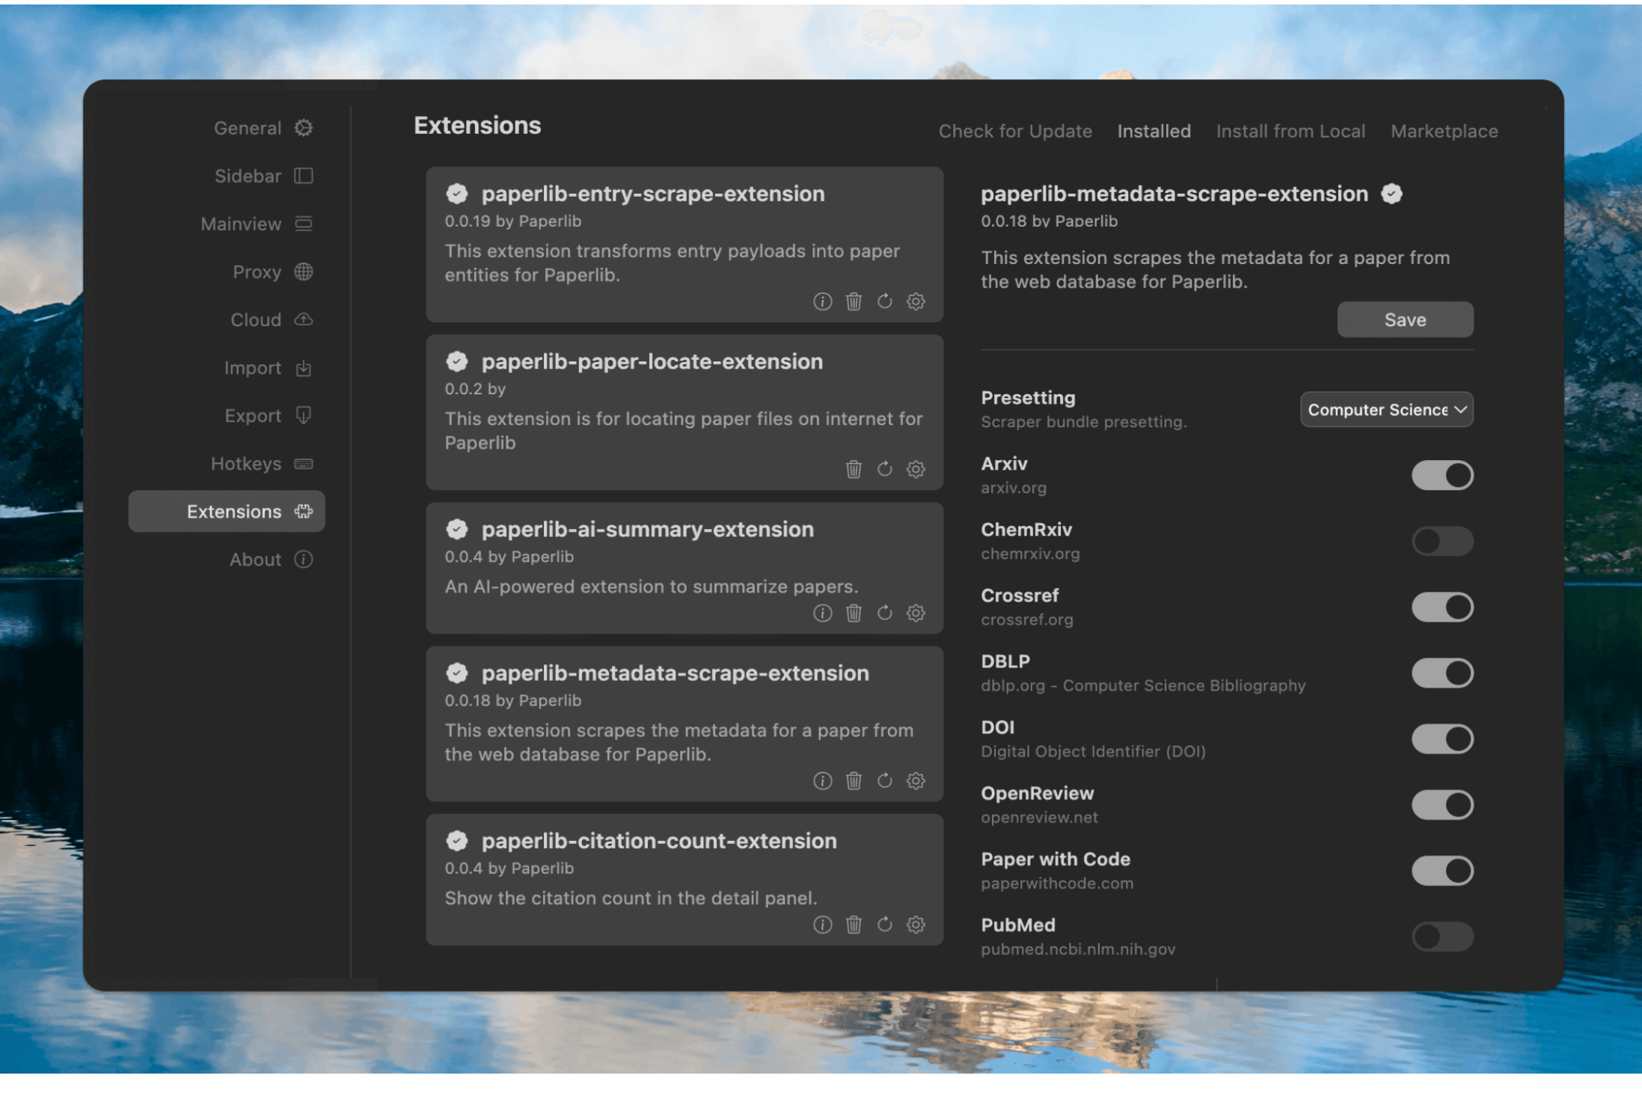Click info icon on paperlib-entry-scrape-extension

tap(822, 301)
